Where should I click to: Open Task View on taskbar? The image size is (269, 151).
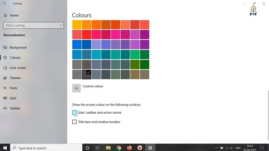(x=98, y=148)
